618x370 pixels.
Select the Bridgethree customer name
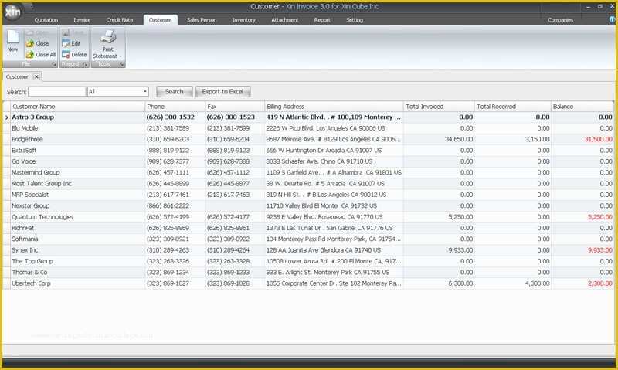tap(27, 140)
